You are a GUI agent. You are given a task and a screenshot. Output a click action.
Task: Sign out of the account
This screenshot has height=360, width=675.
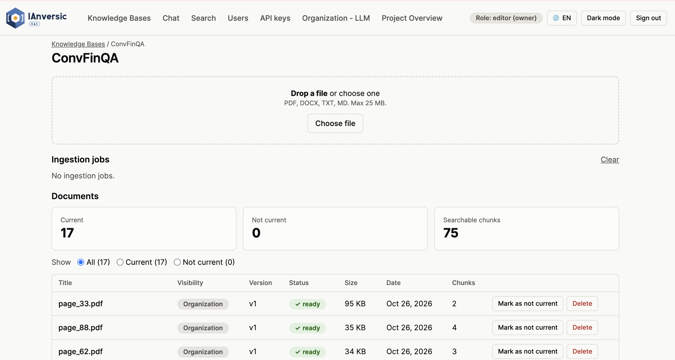[648, 18]
